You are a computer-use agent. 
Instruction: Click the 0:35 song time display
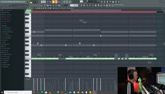coord(67,2)
